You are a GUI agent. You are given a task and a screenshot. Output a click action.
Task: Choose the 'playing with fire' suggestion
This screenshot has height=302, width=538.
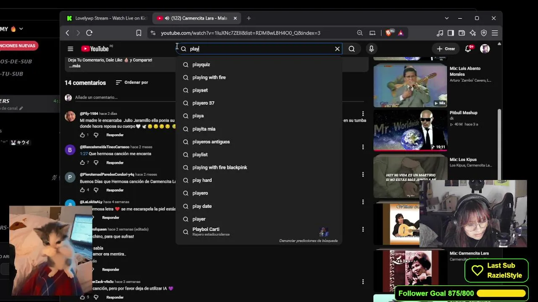pos(259,77)
